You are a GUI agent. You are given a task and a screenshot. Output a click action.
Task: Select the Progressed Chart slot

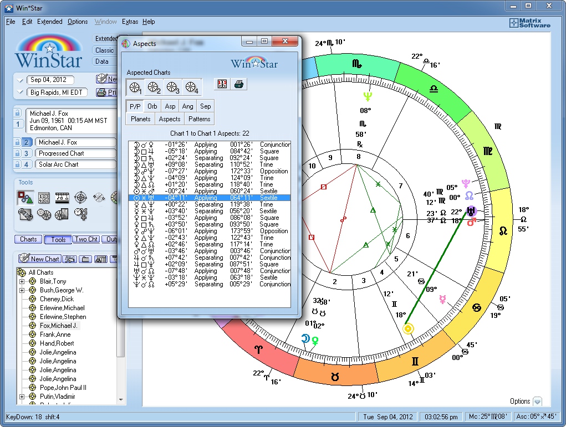point(75,153)
